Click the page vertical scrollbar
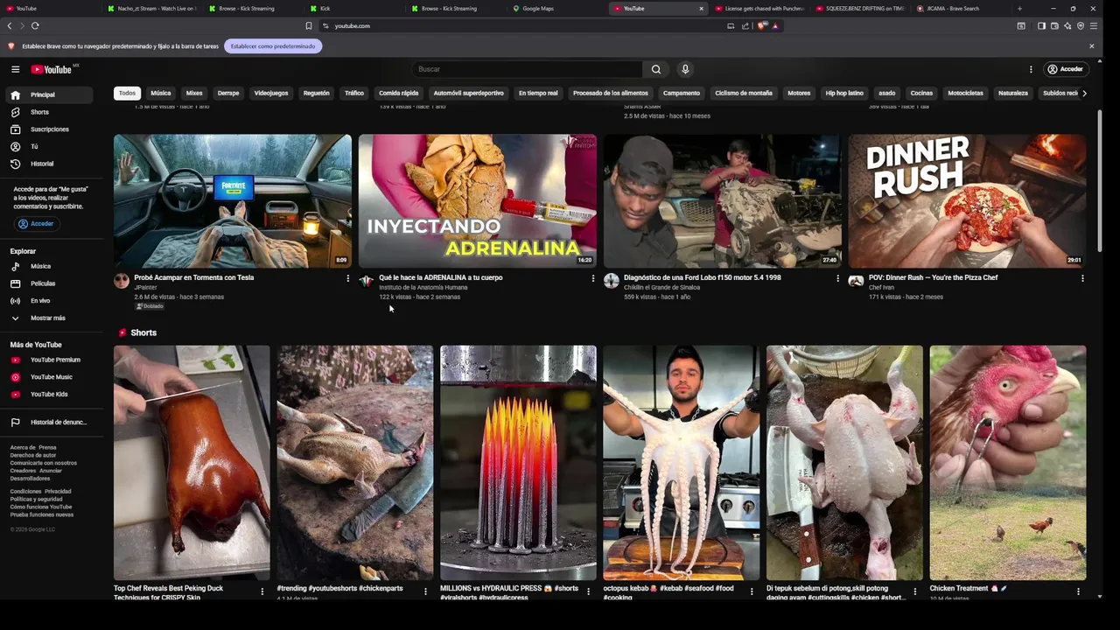The height and width of the screenshot is (630, 1120). [x=1099, y=182]
